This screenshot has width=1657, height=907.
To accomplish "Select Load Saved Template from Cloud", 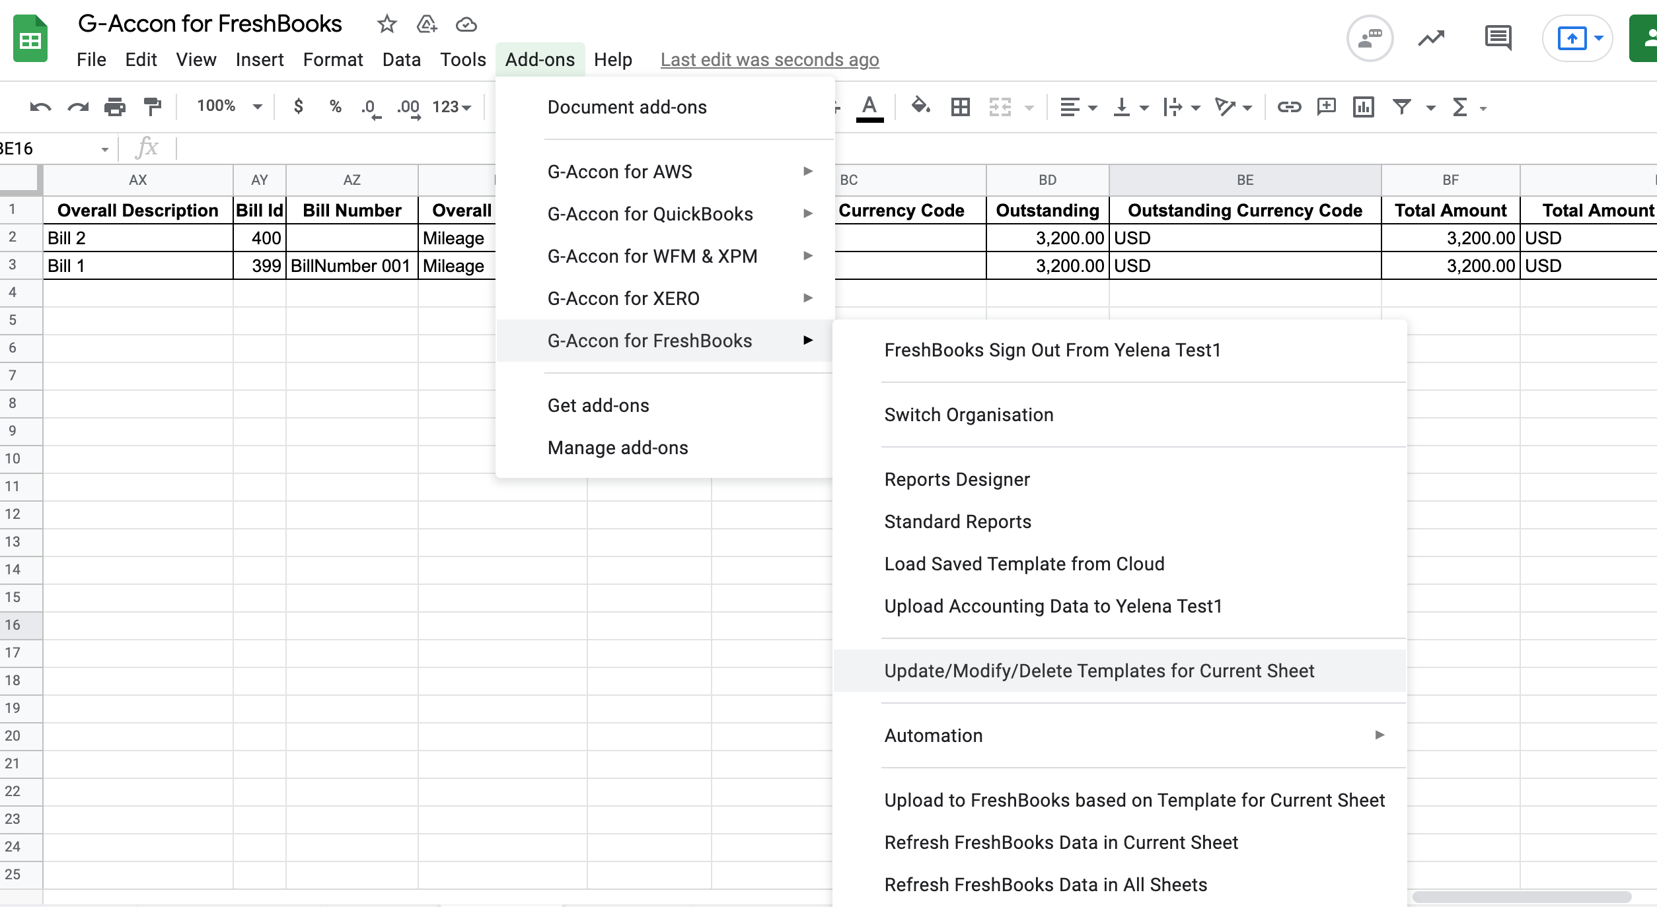I will tap(1120, 564).
